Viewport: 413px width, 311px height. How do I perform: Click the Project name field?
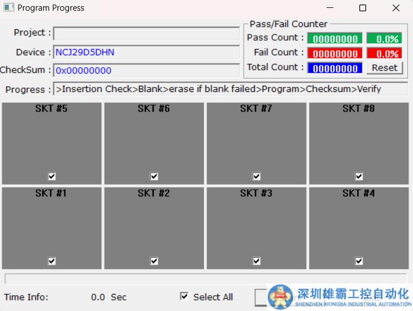click(146, 33)
